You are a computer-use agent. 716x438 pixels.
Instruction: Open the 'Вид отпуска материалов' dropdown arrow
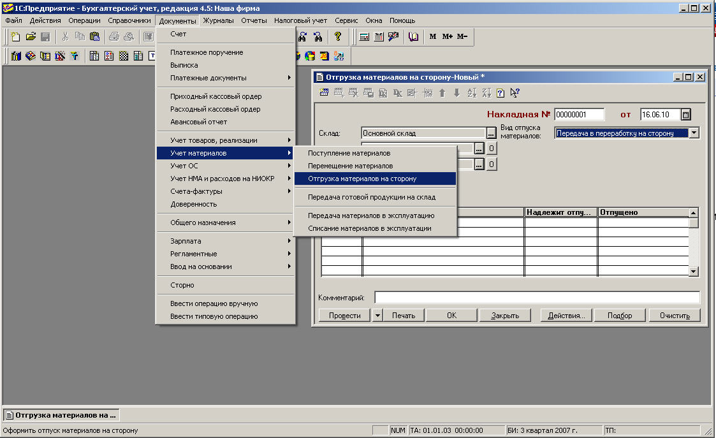click(694, 133)
